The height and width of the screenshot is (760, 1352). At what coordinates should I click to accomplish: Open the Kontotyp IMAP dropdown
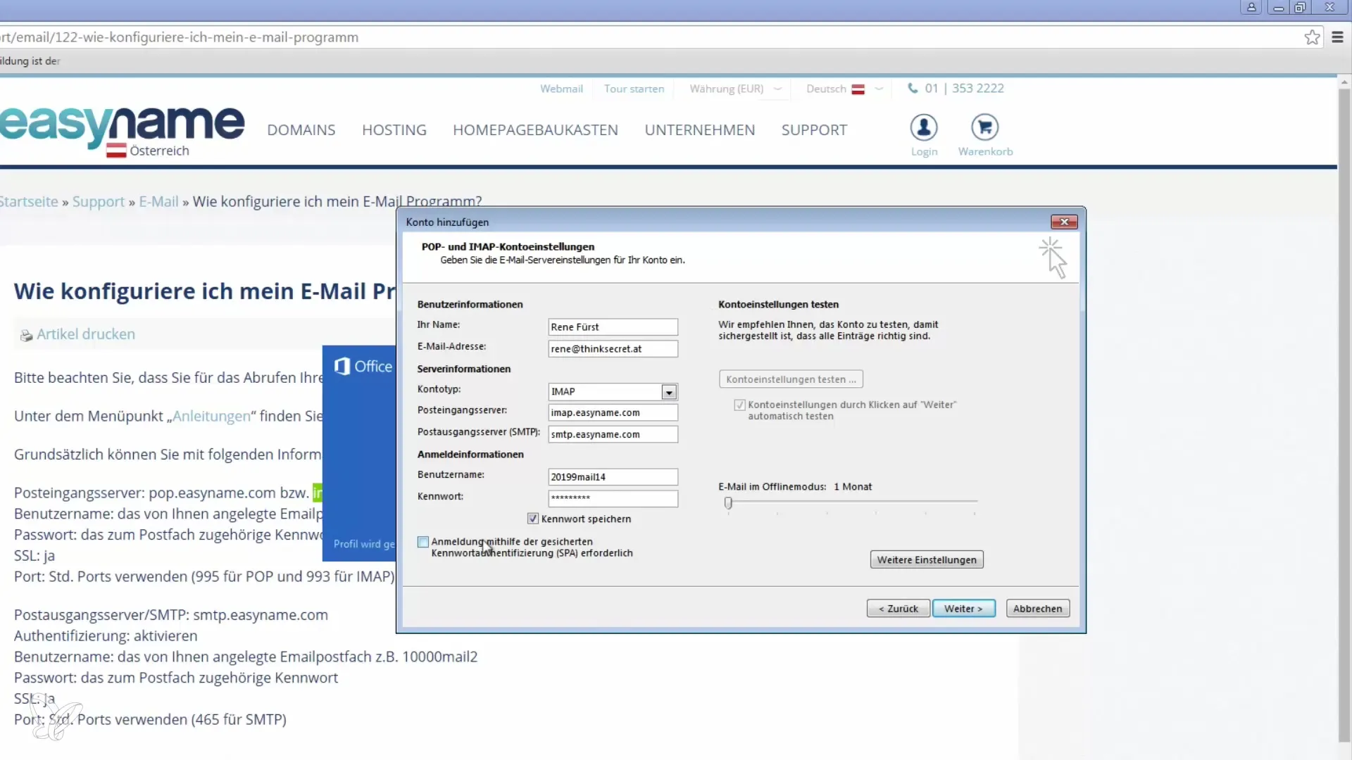click(x=669, y=392)
